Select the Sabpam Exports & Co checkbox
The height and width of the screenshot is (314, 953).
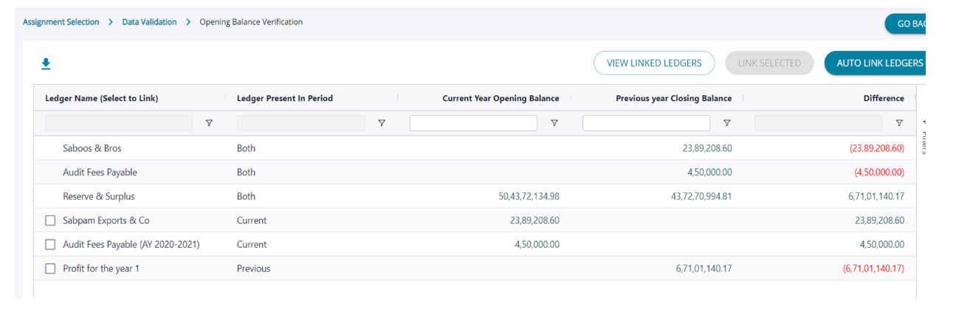(50, 220)
